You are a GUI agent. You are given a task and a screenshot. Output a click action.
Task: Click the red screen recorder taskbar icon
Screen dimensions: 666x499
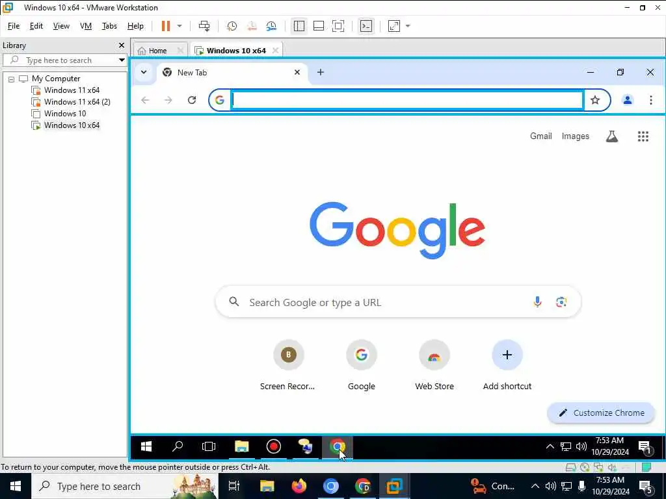[274, 446]
